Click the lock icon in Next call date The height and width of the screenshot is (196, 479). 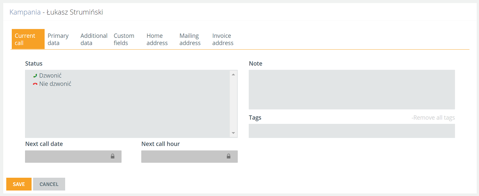113,156
